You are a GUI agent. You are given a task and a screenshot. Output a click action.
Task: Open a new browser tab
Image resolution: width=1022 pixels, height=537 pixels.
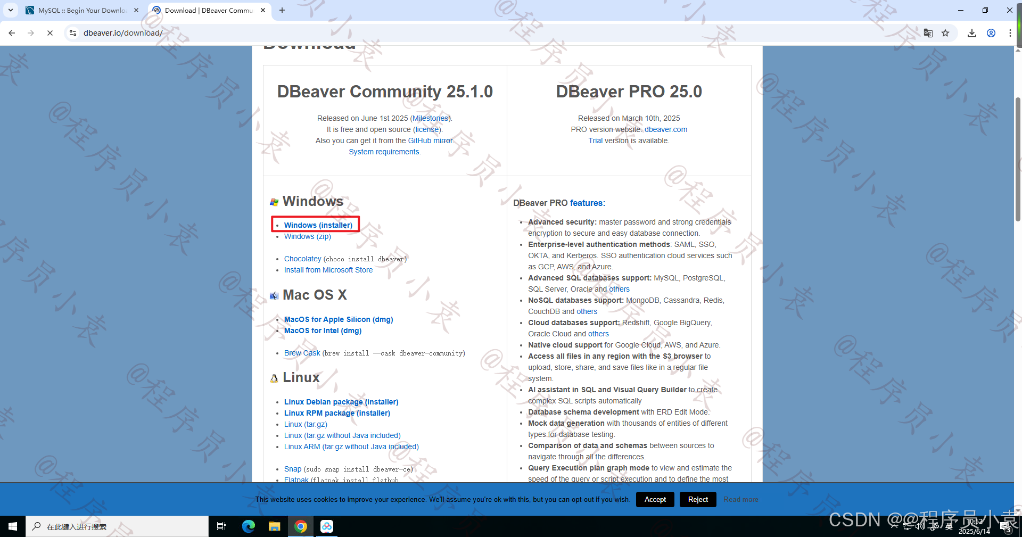coord(282,10)
